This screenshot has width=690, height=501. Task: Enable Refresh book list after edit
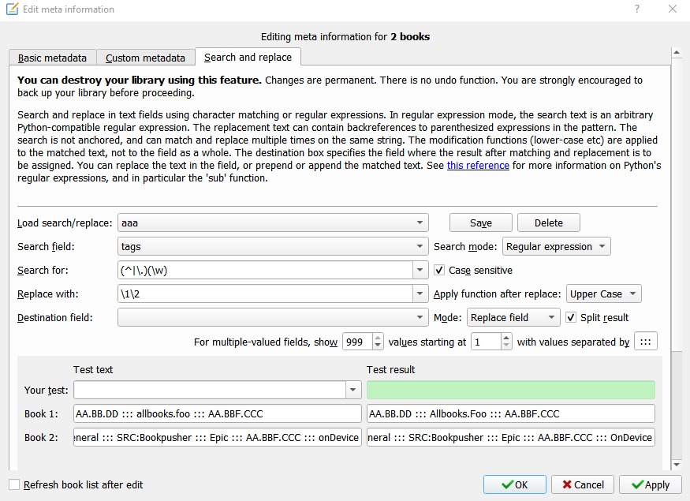tap(14, 484)
